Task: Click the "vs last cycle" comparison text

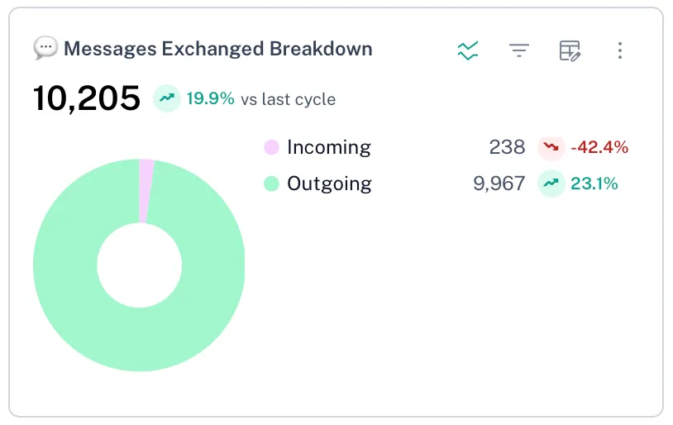Action: click(x=288, y=99)
